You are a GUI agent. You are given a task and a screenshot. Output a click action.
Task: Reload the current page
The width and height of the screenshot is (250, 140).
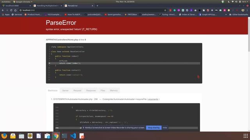(11, 10)
